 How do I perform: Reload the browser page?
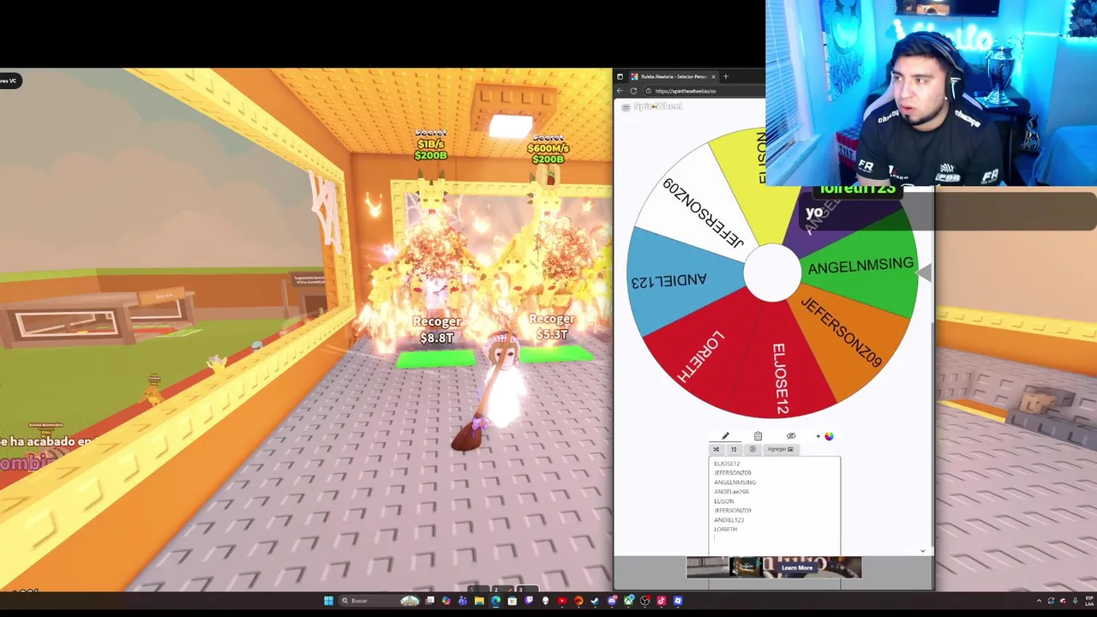633,91
